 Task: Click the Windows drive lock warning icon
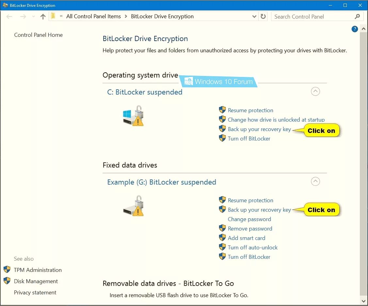[x=133, y=116]
